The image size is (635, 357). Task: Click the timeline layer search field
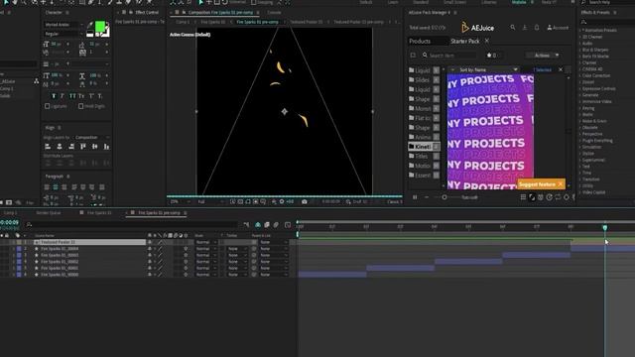click(132, 225)
